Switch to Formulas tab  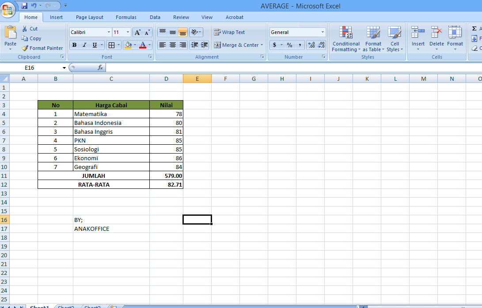click(x=126, y=17)
